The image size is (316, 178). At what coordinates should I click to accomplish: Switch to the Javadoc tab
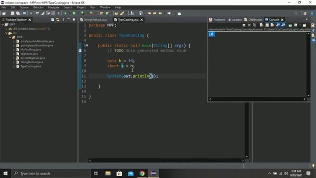click(235, 20)
